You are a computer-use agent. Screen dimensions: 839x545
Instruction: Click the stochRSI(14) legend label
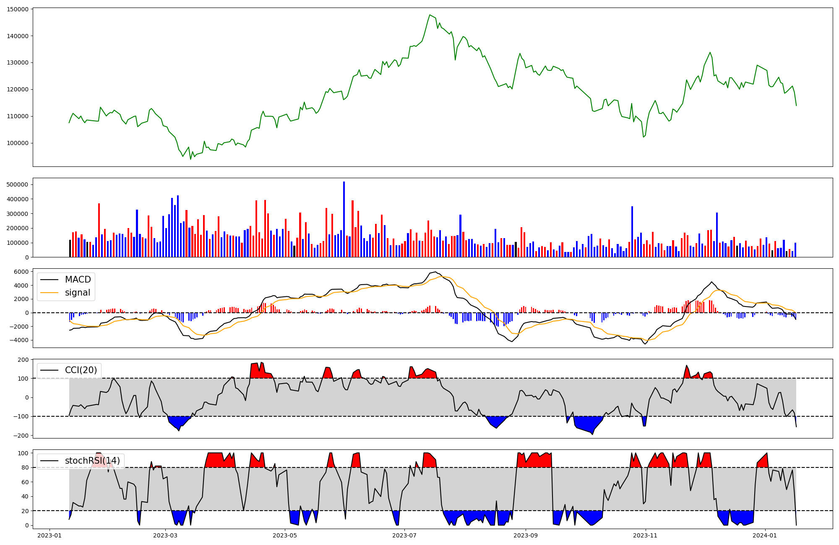click(x=92, y=461)
